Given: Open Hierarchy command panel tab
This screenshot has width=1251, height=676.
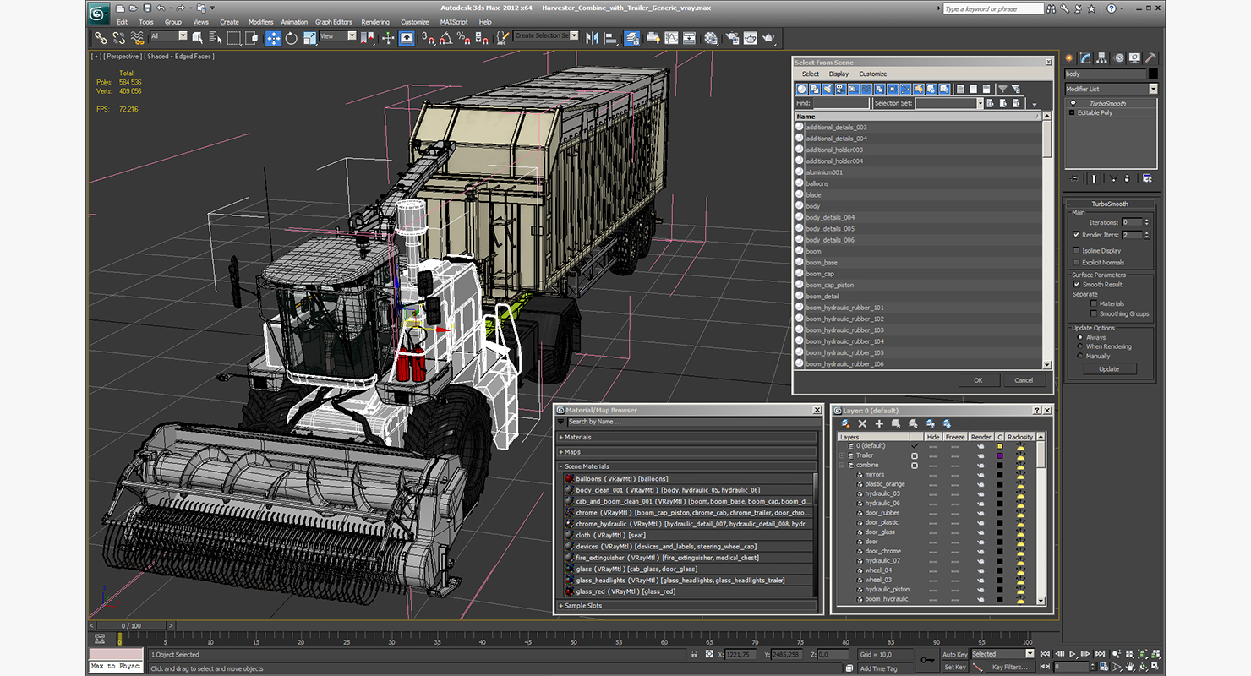Looking at the screenshot, I should click(1102, 58).
